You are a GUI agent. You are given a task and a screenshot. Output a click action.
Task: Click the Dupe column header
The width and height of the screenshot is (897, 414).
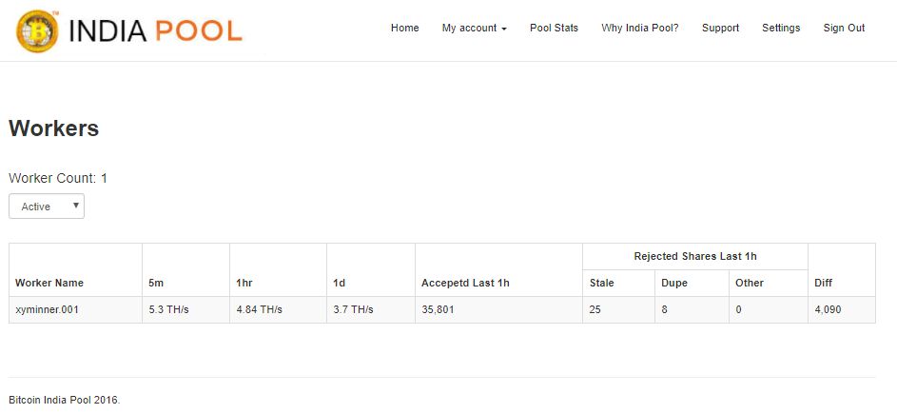pos(674,283)
